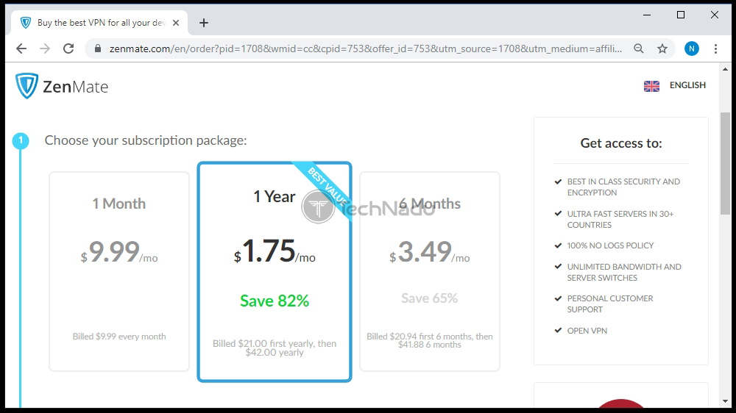The height and width of the screenshot is (413, 736).
Task: Click Best in class security and encryption item
Action: [x=623, y=187]
